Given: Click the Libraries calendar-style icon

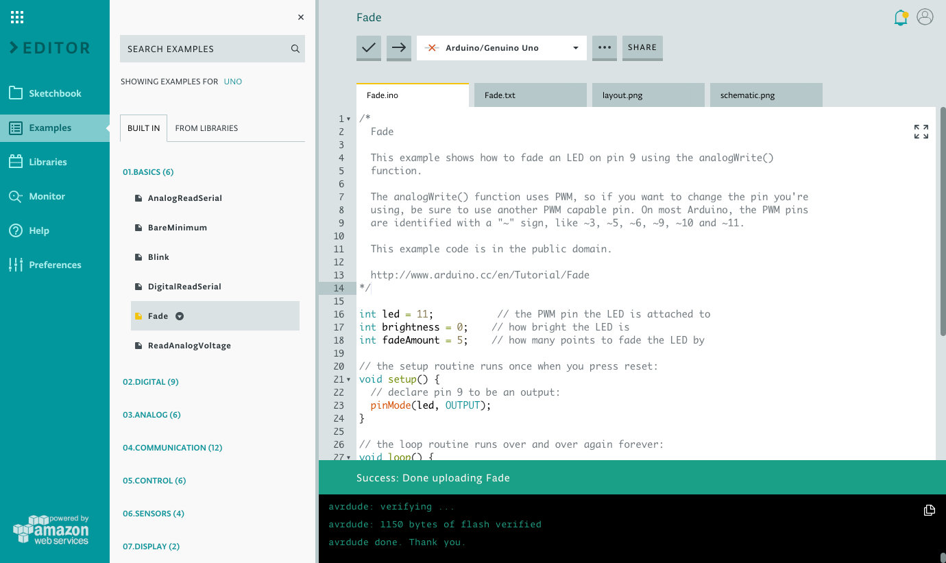Looking at the screenshot, I should click(16, 162).
